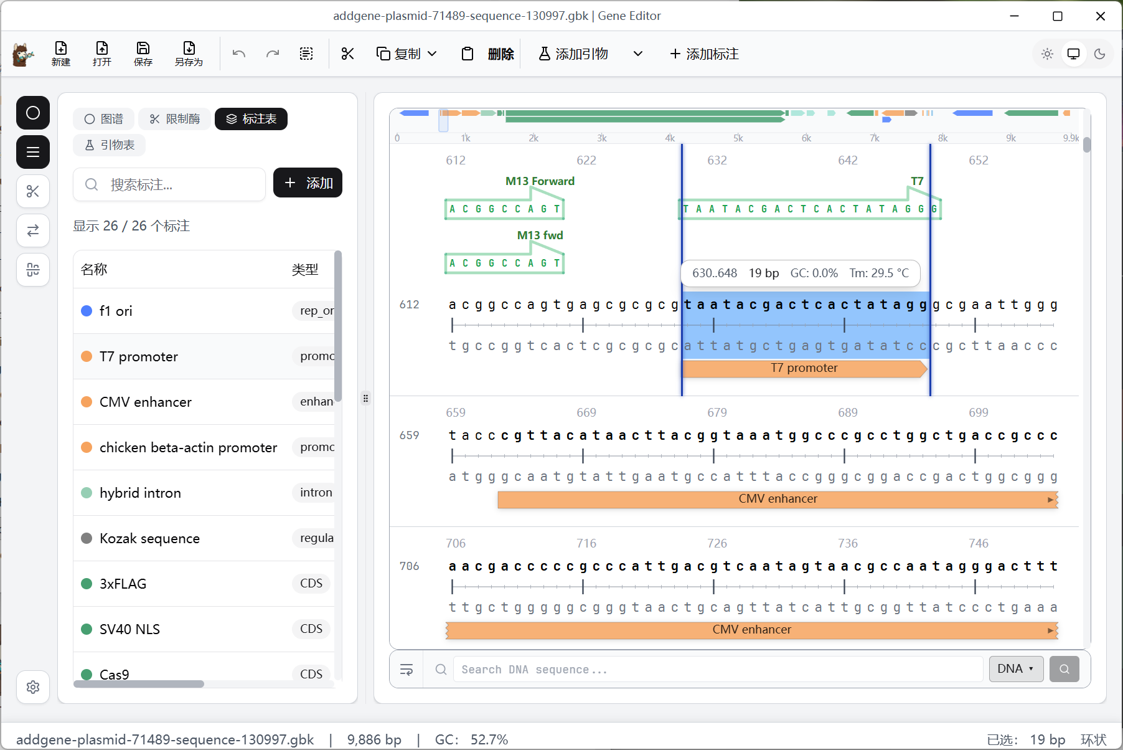Click the Search DNA sequence field
This screenshot has height=750, width=1123.
click(x=718, y=669)
